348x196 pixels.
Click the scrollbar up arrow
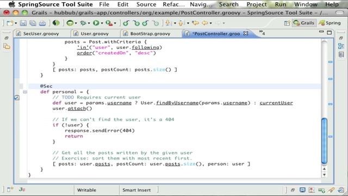324,169
